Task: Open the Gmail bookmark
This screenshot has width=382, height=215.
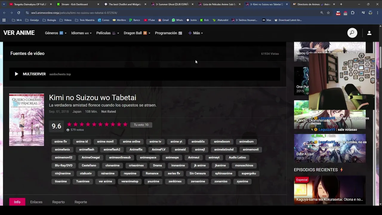Action: pos(163,20)
